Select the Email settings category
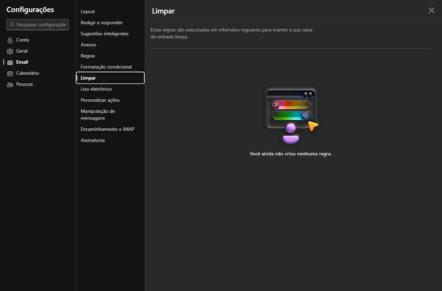 click(x=38, y=62)
